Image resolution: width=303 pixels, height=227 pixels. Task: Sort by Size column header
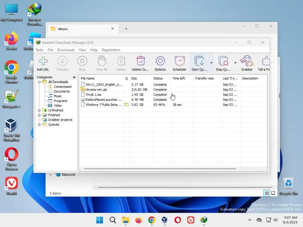[141, 78]
